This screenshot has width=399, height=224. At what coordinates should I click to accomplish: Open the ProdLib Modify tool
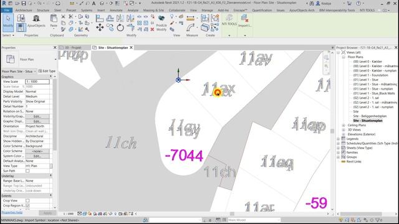click(161, 23)
